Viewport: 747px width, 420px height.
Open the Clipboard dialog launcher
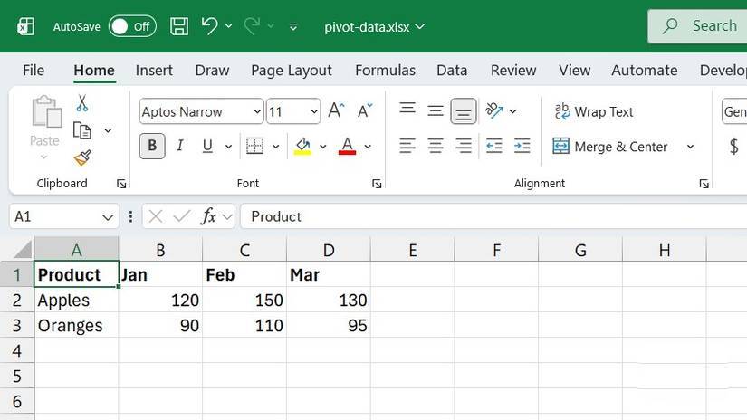(121, 184)
